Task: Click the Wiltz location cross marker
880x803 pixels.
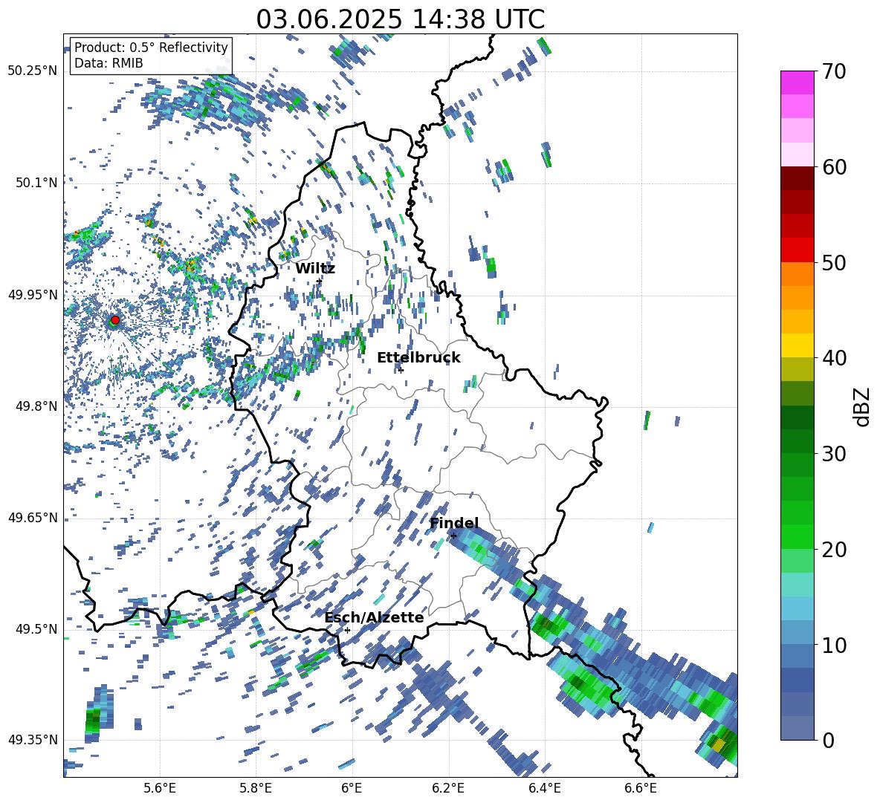Action: tap(320, 281)
